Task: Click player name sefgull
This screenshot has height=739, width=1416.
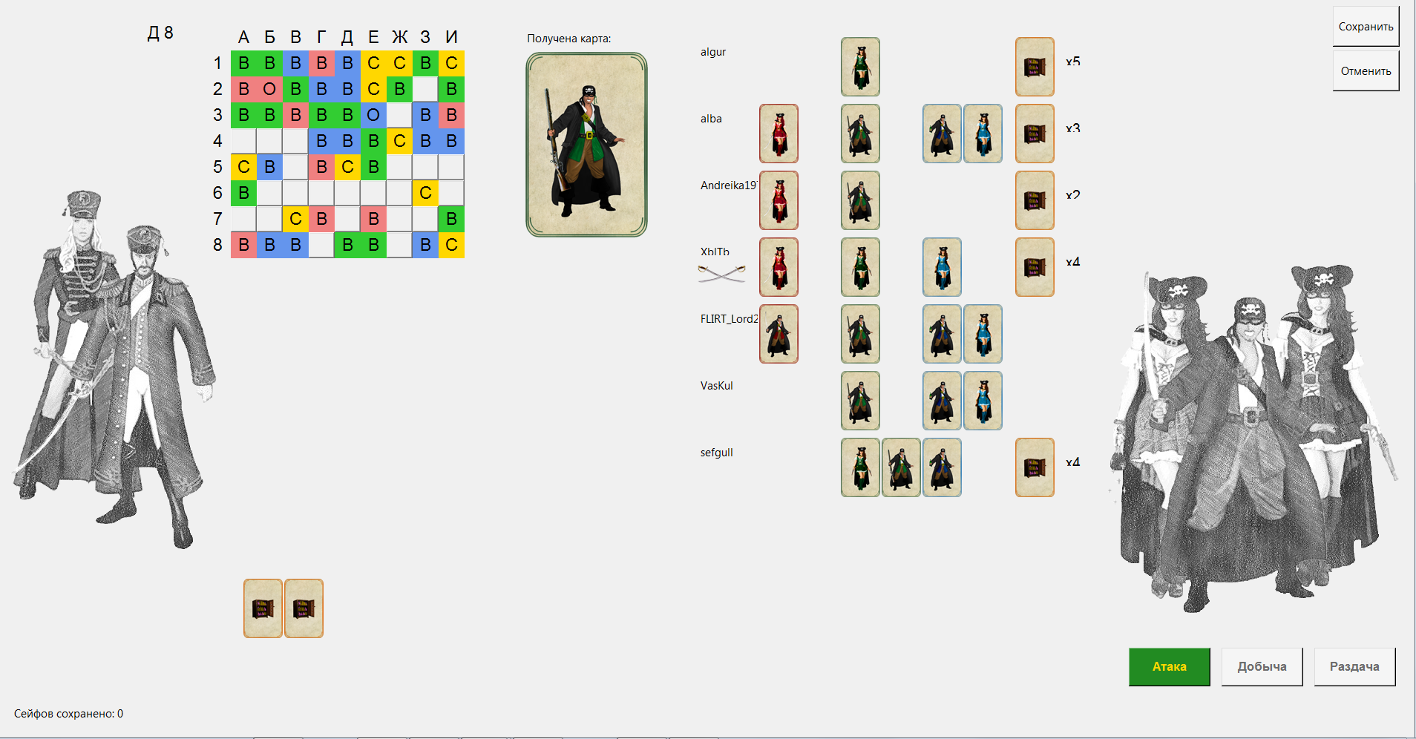Action: tap(717, 453)
